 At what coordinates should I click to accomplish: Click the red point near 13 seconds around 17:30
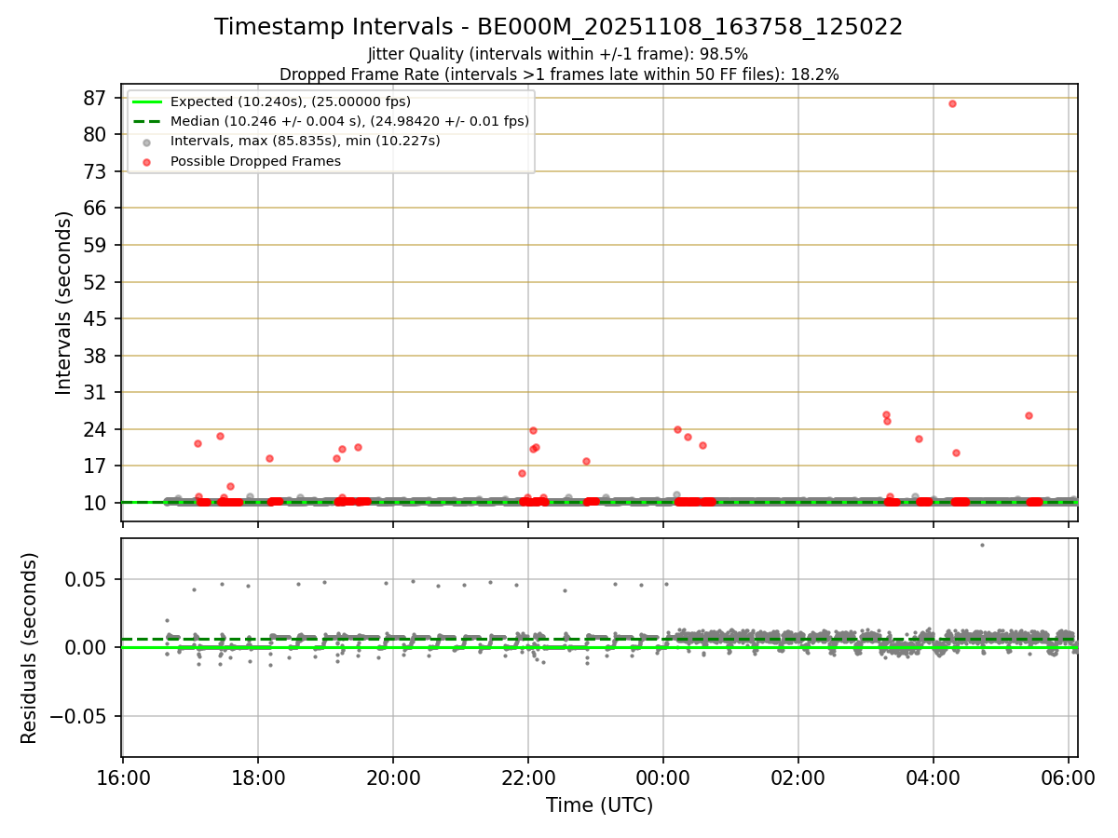click(x=230, y=486)
